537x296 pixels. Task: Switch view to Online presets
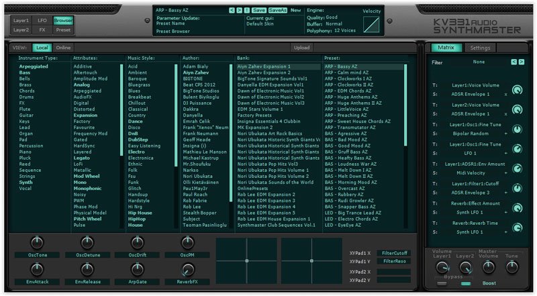point(63,48)
